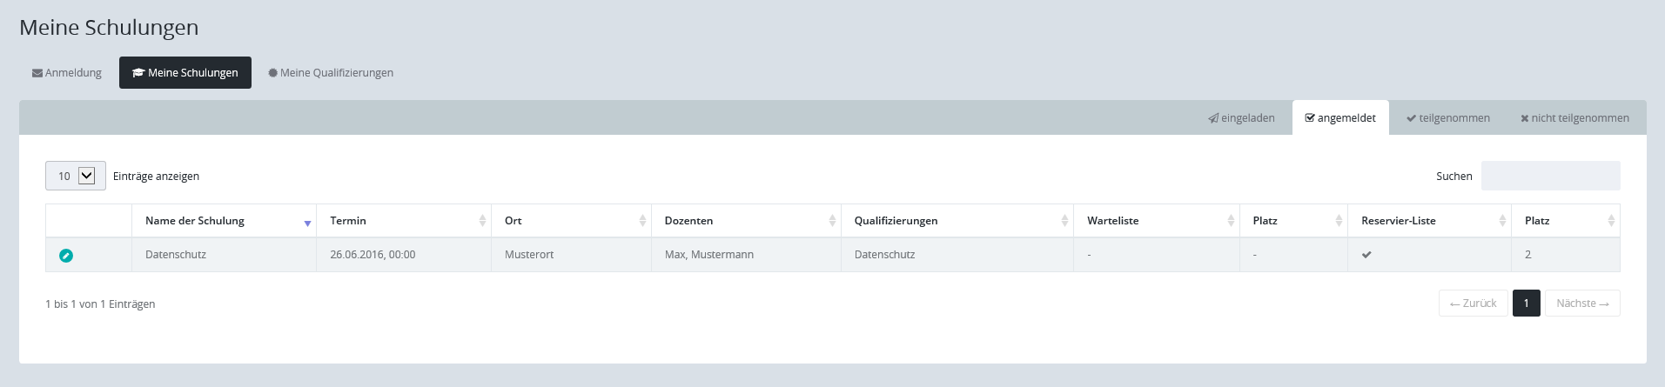Image resolution: width=1665 pixels, height=387 pixels.
Task: Focus the Suchen search field
Action: (x=1550, y=176)
